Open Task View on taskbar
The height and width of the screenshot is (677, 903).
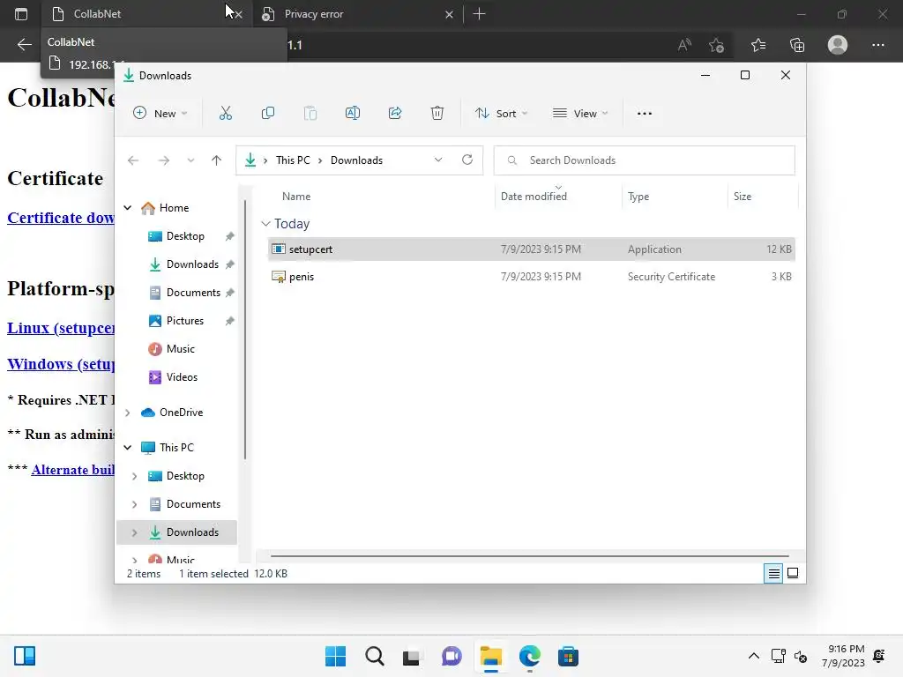(x=411, y=656)
